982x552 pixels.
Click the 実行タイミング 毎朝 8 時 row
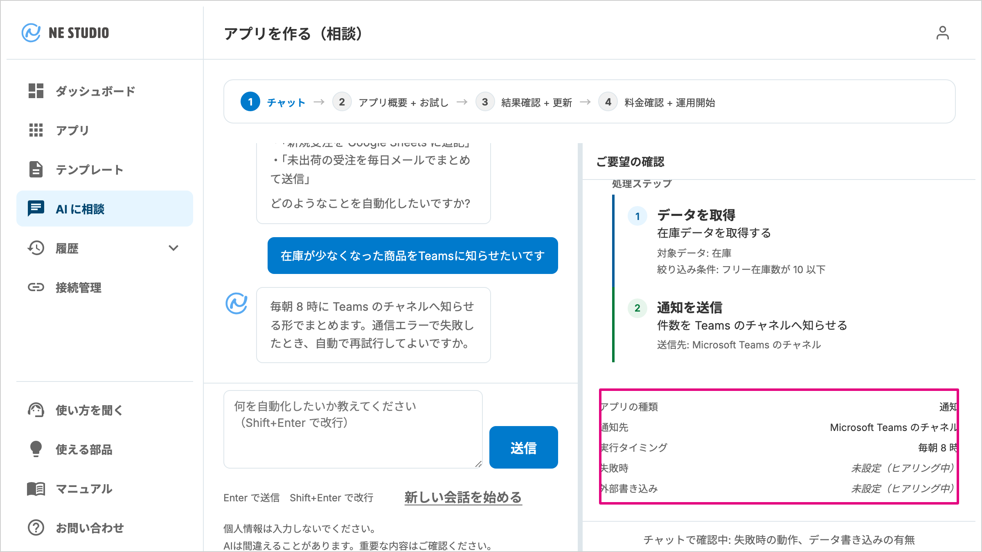click(x=779, y=447)
